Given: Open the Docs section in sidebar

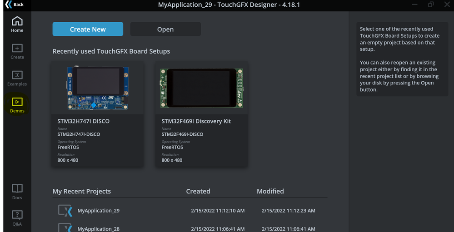Looking at the screenshot, I should [x=17, y=192].
